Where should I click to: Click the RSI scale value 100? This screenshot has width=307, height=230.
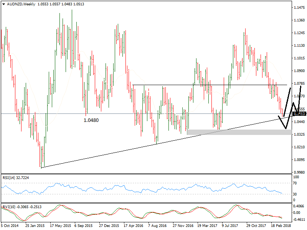pyautogui.click(x=296, y=177)
